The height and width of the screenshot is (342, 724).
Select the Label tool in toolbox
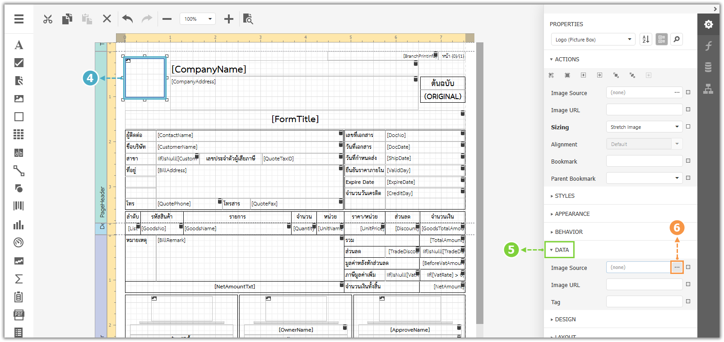[19, 45]
